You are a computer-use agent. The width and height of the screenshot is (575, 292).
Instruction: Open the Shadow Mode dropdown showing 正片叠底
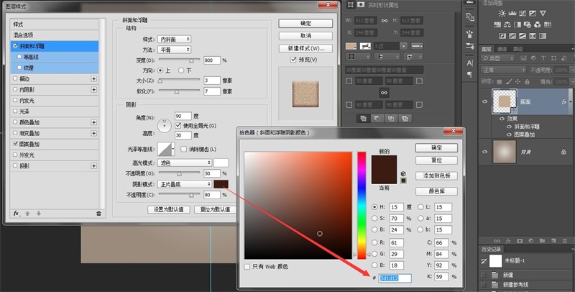[185, 184]
